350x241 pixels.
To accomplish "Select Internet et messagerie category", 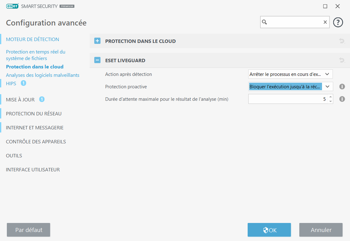I will 35,127.
